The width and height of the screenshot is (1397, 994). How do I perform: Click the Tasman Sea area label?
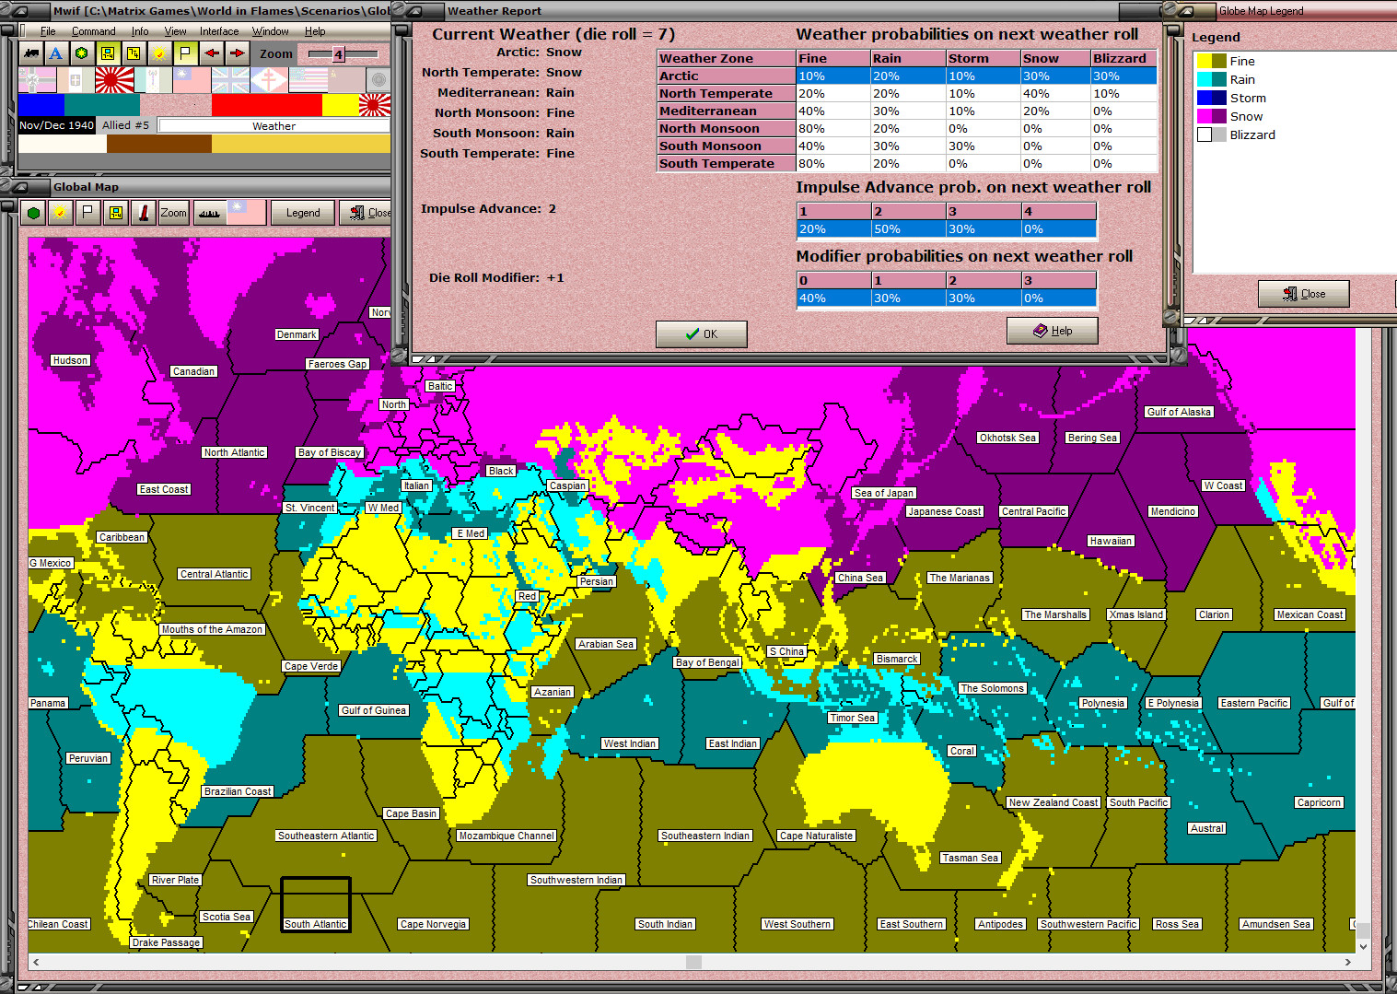tap(971, 858)
